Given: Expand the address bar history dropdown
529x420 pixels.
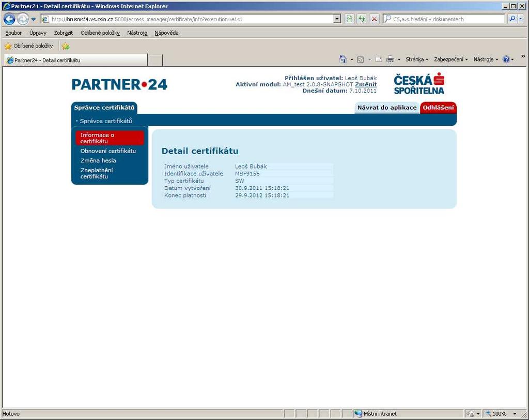Looking at the screenshot, I should pyautogui.click(x=337, y=19).
